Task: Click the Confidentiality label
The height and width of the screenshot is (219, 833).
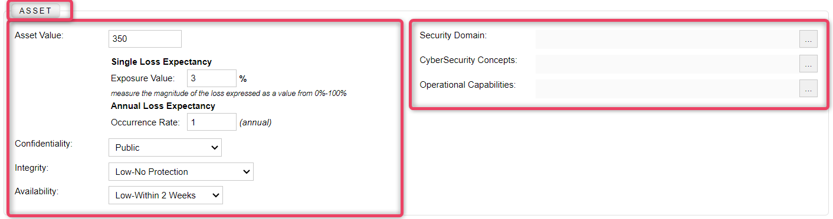Action: tap(44, 144)
